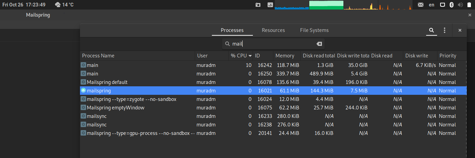The image size is (475, 158).
Task: Select mailspring --type=zygote --no-sandbox row
Action: pos(273,99)
